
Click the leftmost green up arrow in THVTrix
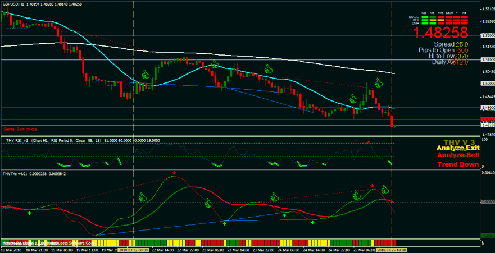point(30,213)
